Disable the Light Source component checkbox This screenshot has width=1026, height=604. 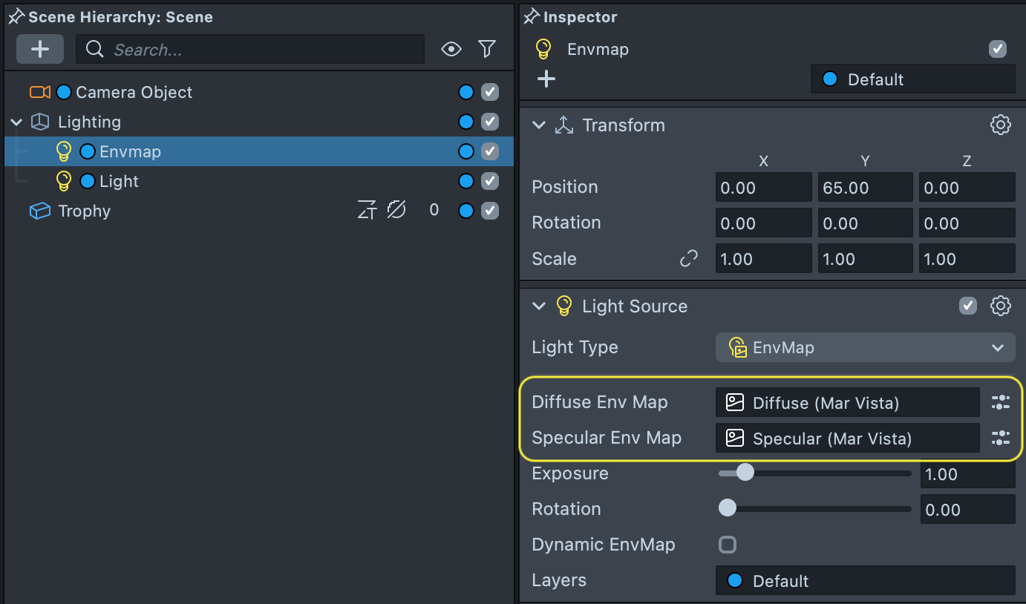coord(968,306)
